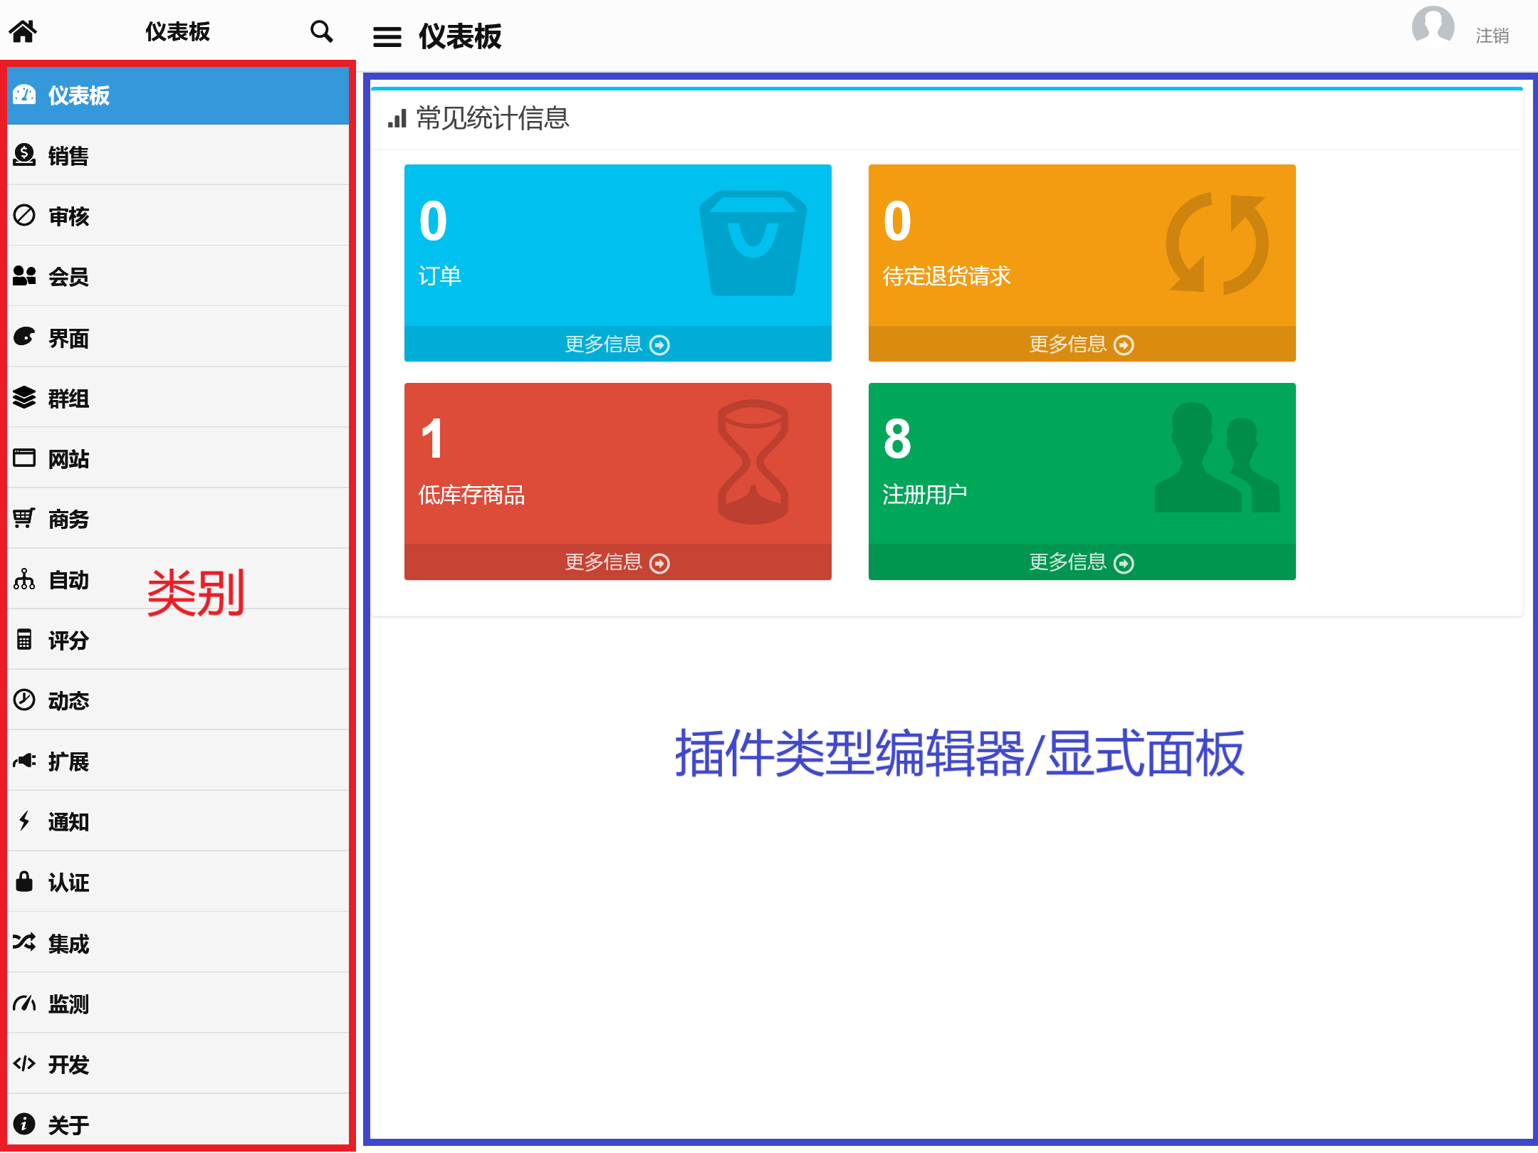This screenshot has width=1538, height=1153.
Task: Open 更多信息 link under 订单
Action: (x=617, y=344)
